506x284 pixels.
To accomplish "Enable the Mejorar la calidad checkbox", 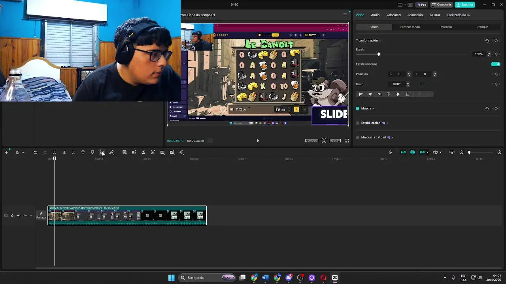I will 358,137.
